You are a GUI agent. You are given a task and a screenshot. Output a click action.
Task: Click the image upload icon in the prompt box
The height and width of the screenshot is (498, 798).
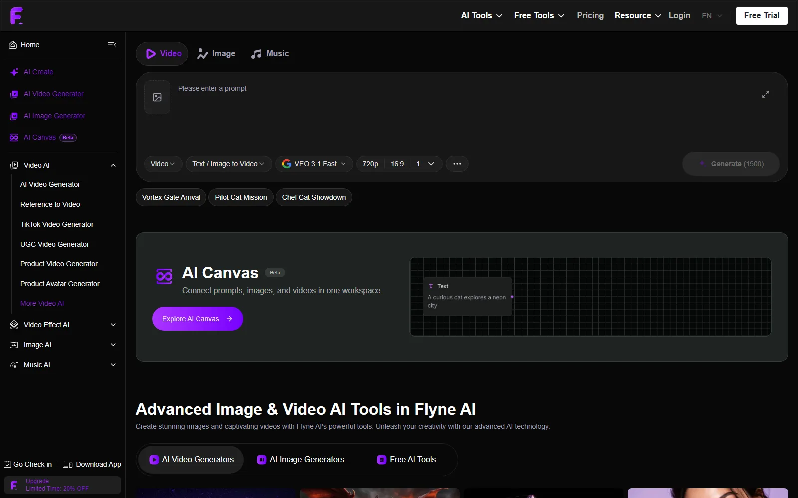157,97
